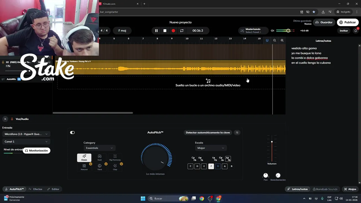Image resolution: width=361 pixels, height=203 pixels.
Task: Toggle the B note key
Action: coord(232,166)
